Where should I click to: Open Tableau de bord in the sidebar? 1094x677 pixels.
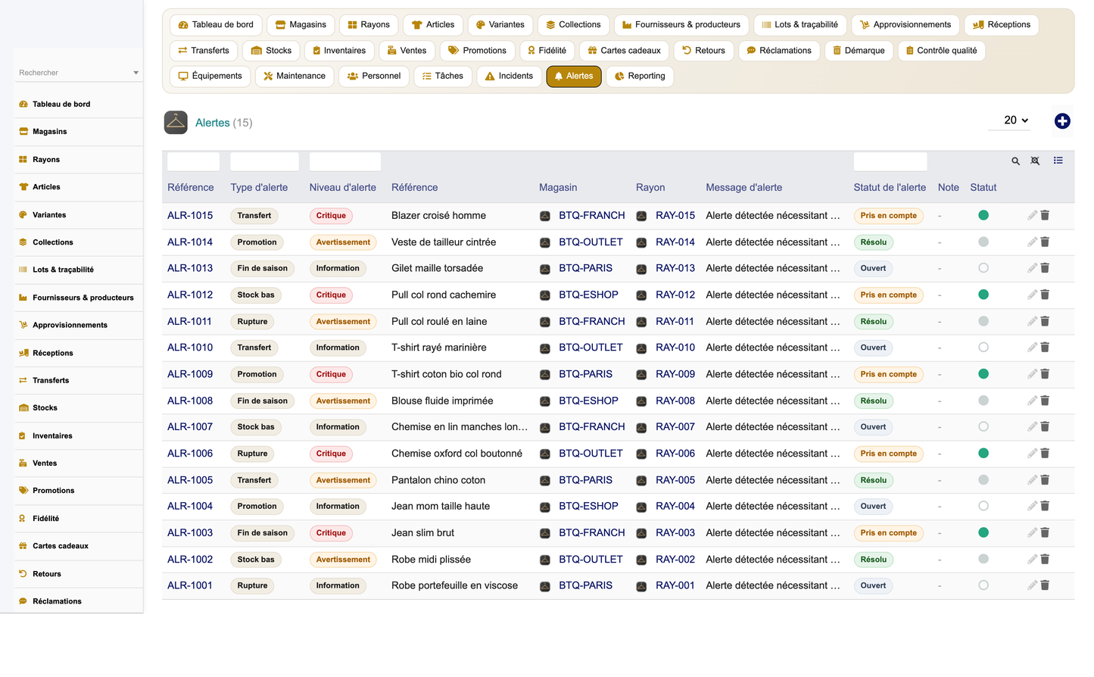(x=61, y=105)
